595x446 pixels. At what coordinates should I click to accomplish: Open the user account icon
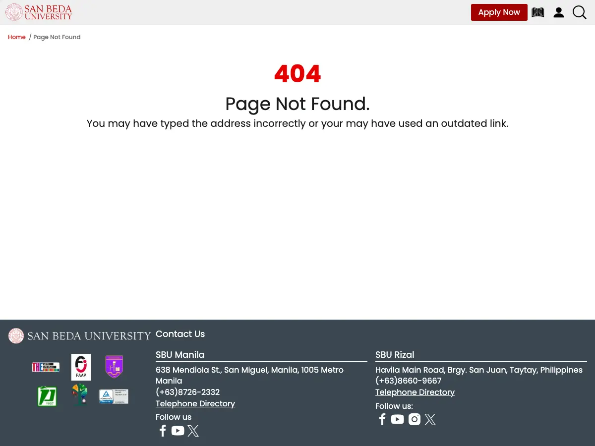point(559,12)
